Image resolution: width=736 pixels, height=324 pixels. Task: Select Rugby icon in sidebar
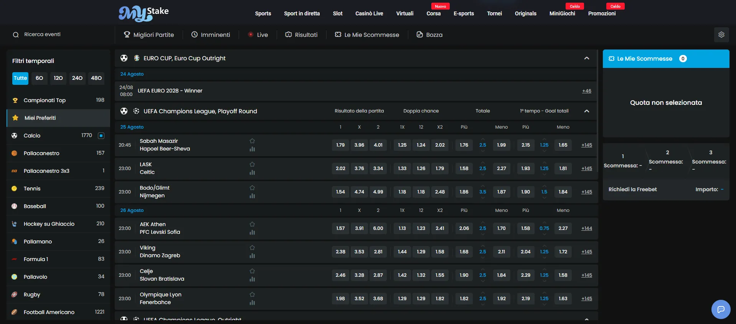15,294
